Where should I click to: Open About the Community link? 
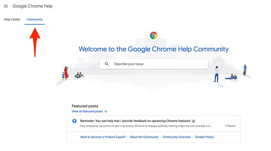tap(144, 137)
